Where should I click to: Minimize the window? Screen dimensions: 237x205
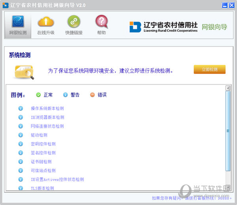coord(225,5)
